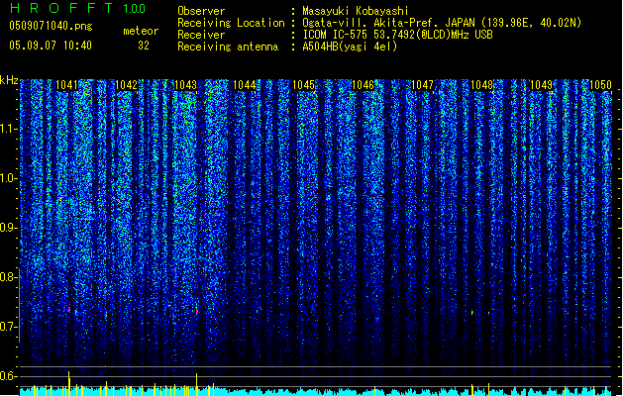
Task: Click the 0.7 frequency axis label
Action: [8, 327]
